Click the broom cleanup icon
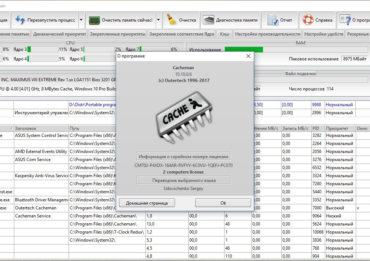The image size is (370, 261). (171, 19)
